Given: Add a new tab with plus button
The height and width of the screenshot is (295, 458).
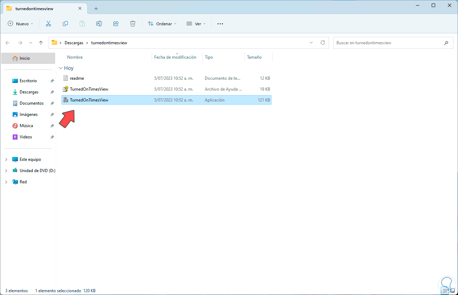Looking at the screenshot, I should pyautogui.click(x=96, y=8).
